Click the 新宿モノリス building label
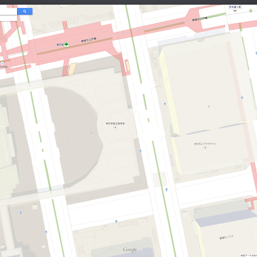Viewport: 257px width, 257px height. [226, 237]
